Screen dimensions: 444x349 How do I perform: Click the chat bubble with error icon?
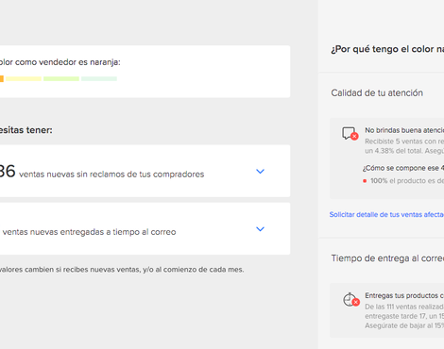[350, 133]
